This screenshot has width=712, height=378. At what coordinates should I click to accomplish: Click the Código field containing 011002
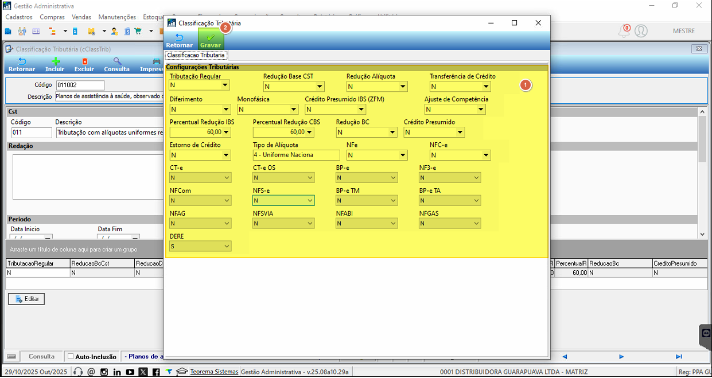pos(80,85)
